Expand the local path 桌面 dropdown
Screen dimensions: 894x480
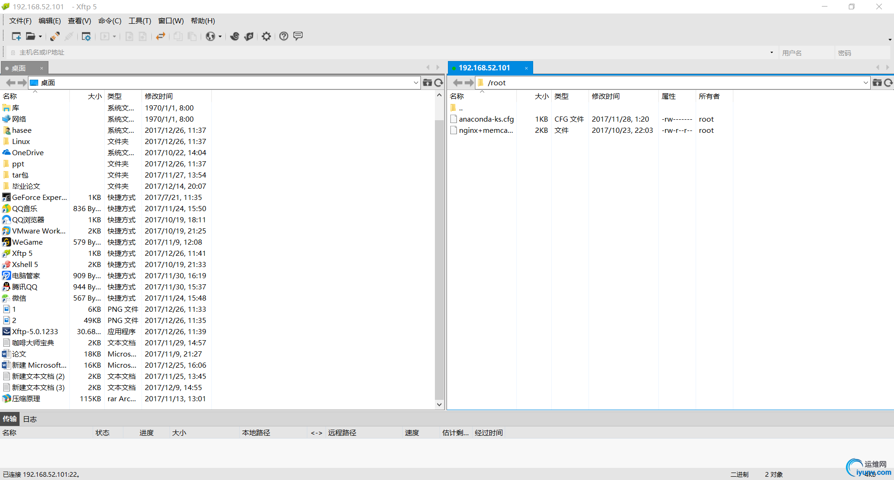416,83
